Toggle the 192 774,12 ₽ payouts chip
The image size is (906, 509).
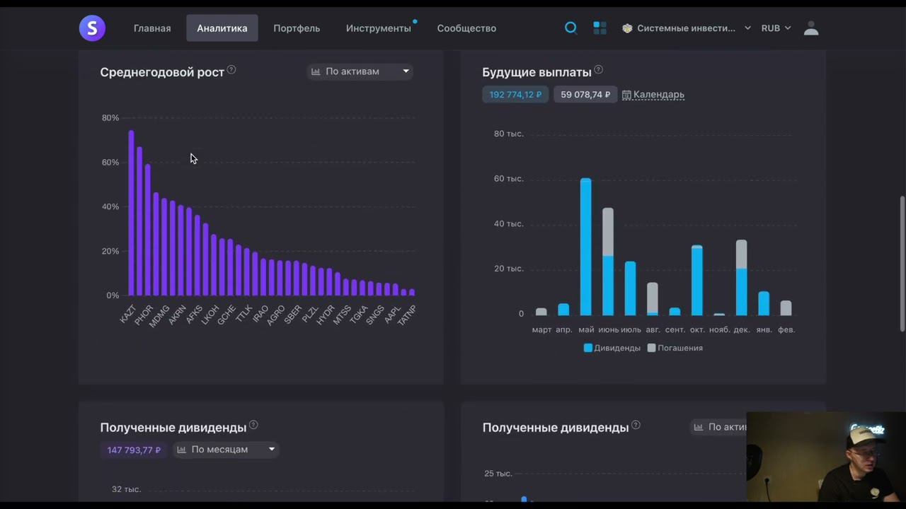click(x=515, y=94)
